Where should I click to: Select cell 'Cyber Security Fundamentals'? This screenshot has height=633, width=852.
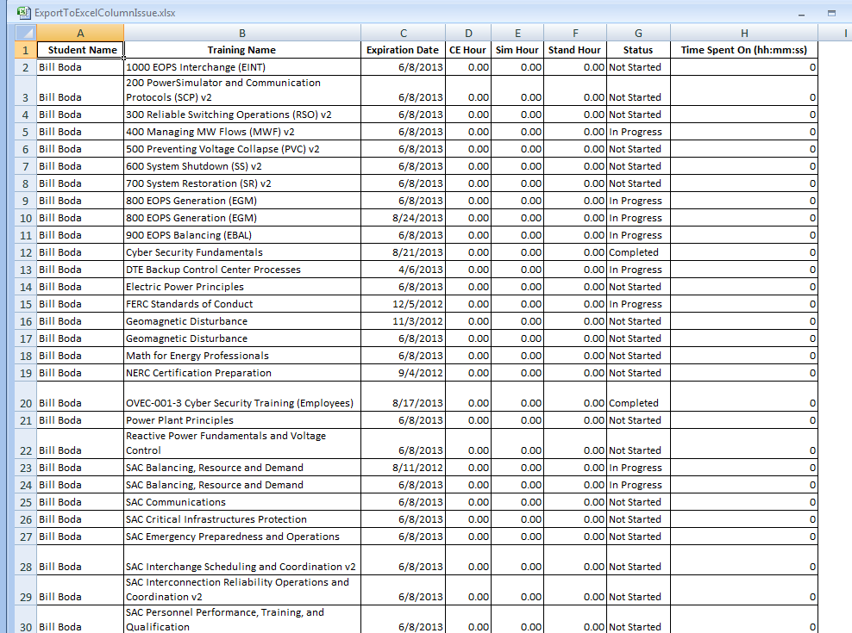[242, 252]
